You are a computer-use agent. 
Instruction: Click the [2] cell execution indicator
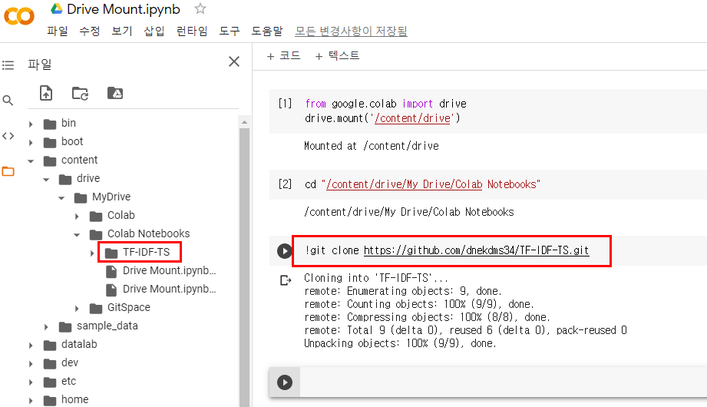pyautogui.click(x=285, y=184)
